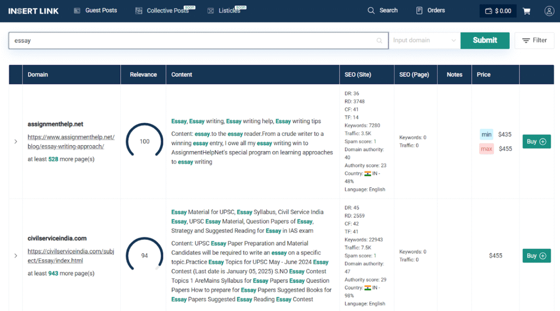Screen dimensions: 560x311
Task: Click the Keywords: 22943 entry
Action: (x=364, y=240)
